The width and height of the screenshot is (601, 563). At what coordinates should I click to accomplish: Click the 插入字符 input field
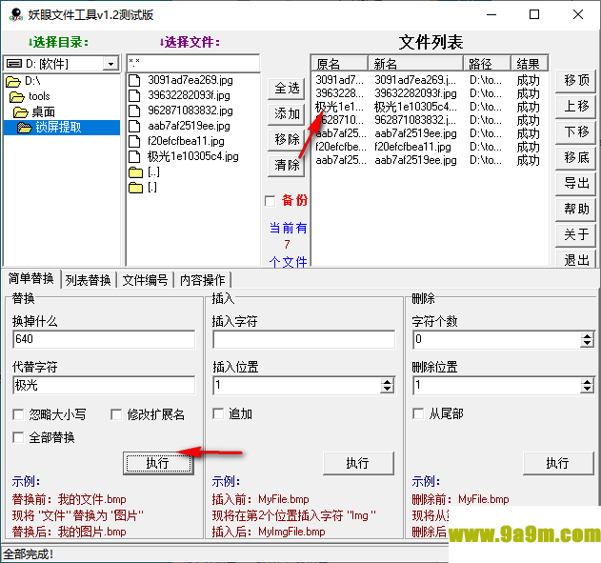304,339
